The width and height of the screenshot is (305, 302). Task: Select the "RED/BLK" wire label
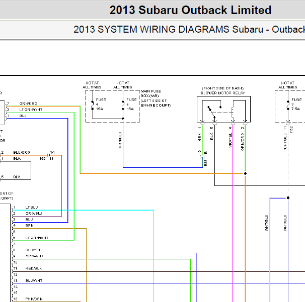click(x=34, y=268)
